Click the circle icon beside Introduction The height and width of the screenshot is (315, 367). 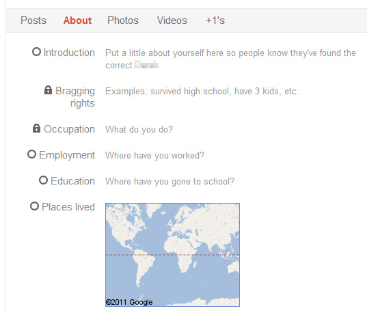click(36, 51)
